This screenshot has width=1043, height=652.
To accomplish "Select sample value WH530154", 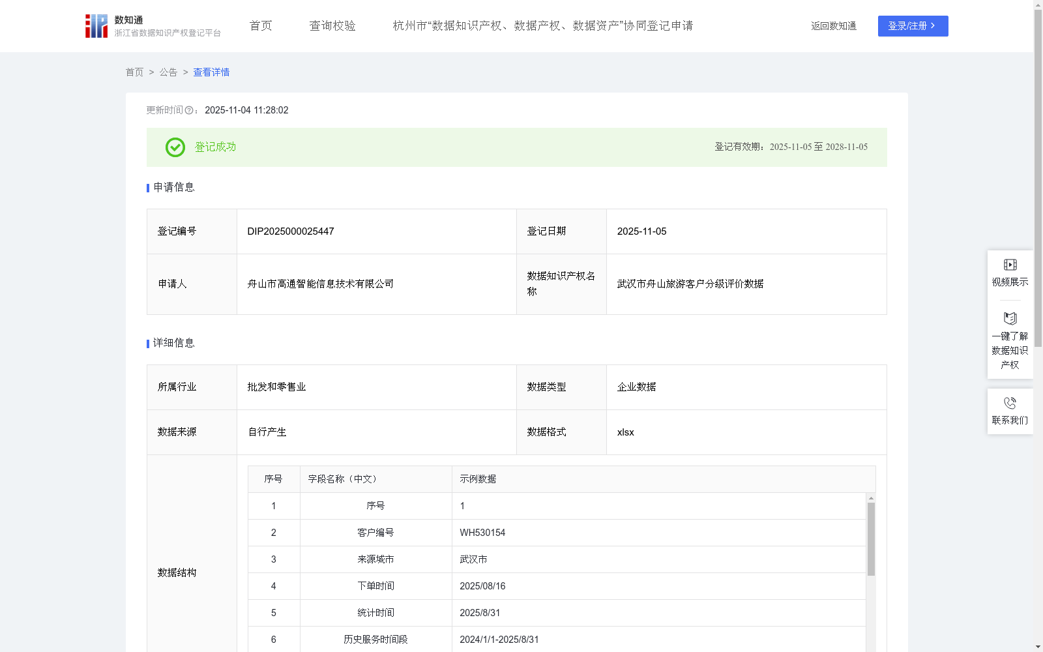I will tap(482, 533).
